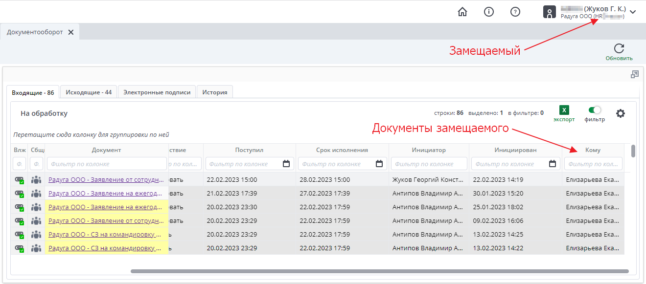The image size is (646, 284).
Task: Open the question mark help icon
Action: coord(515,12)
